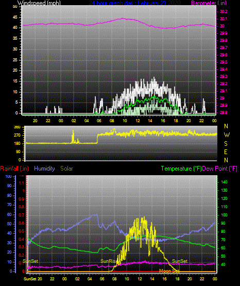Click the 15 windspeed scale value
This screenshot has width=240, height=286.
click(15, 81)
